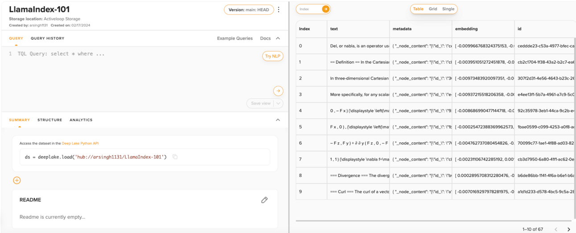The width and height of the screenshot is (576, 233).
Task: Click embedding cell '-0.009966768324375153'
Action: 483,46
